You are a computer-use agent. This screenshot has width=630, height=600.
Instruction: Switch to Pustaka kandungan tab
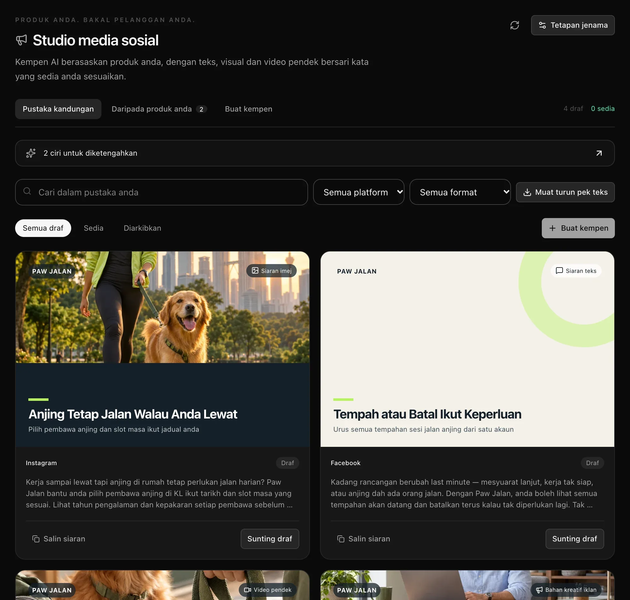(58, 109)
